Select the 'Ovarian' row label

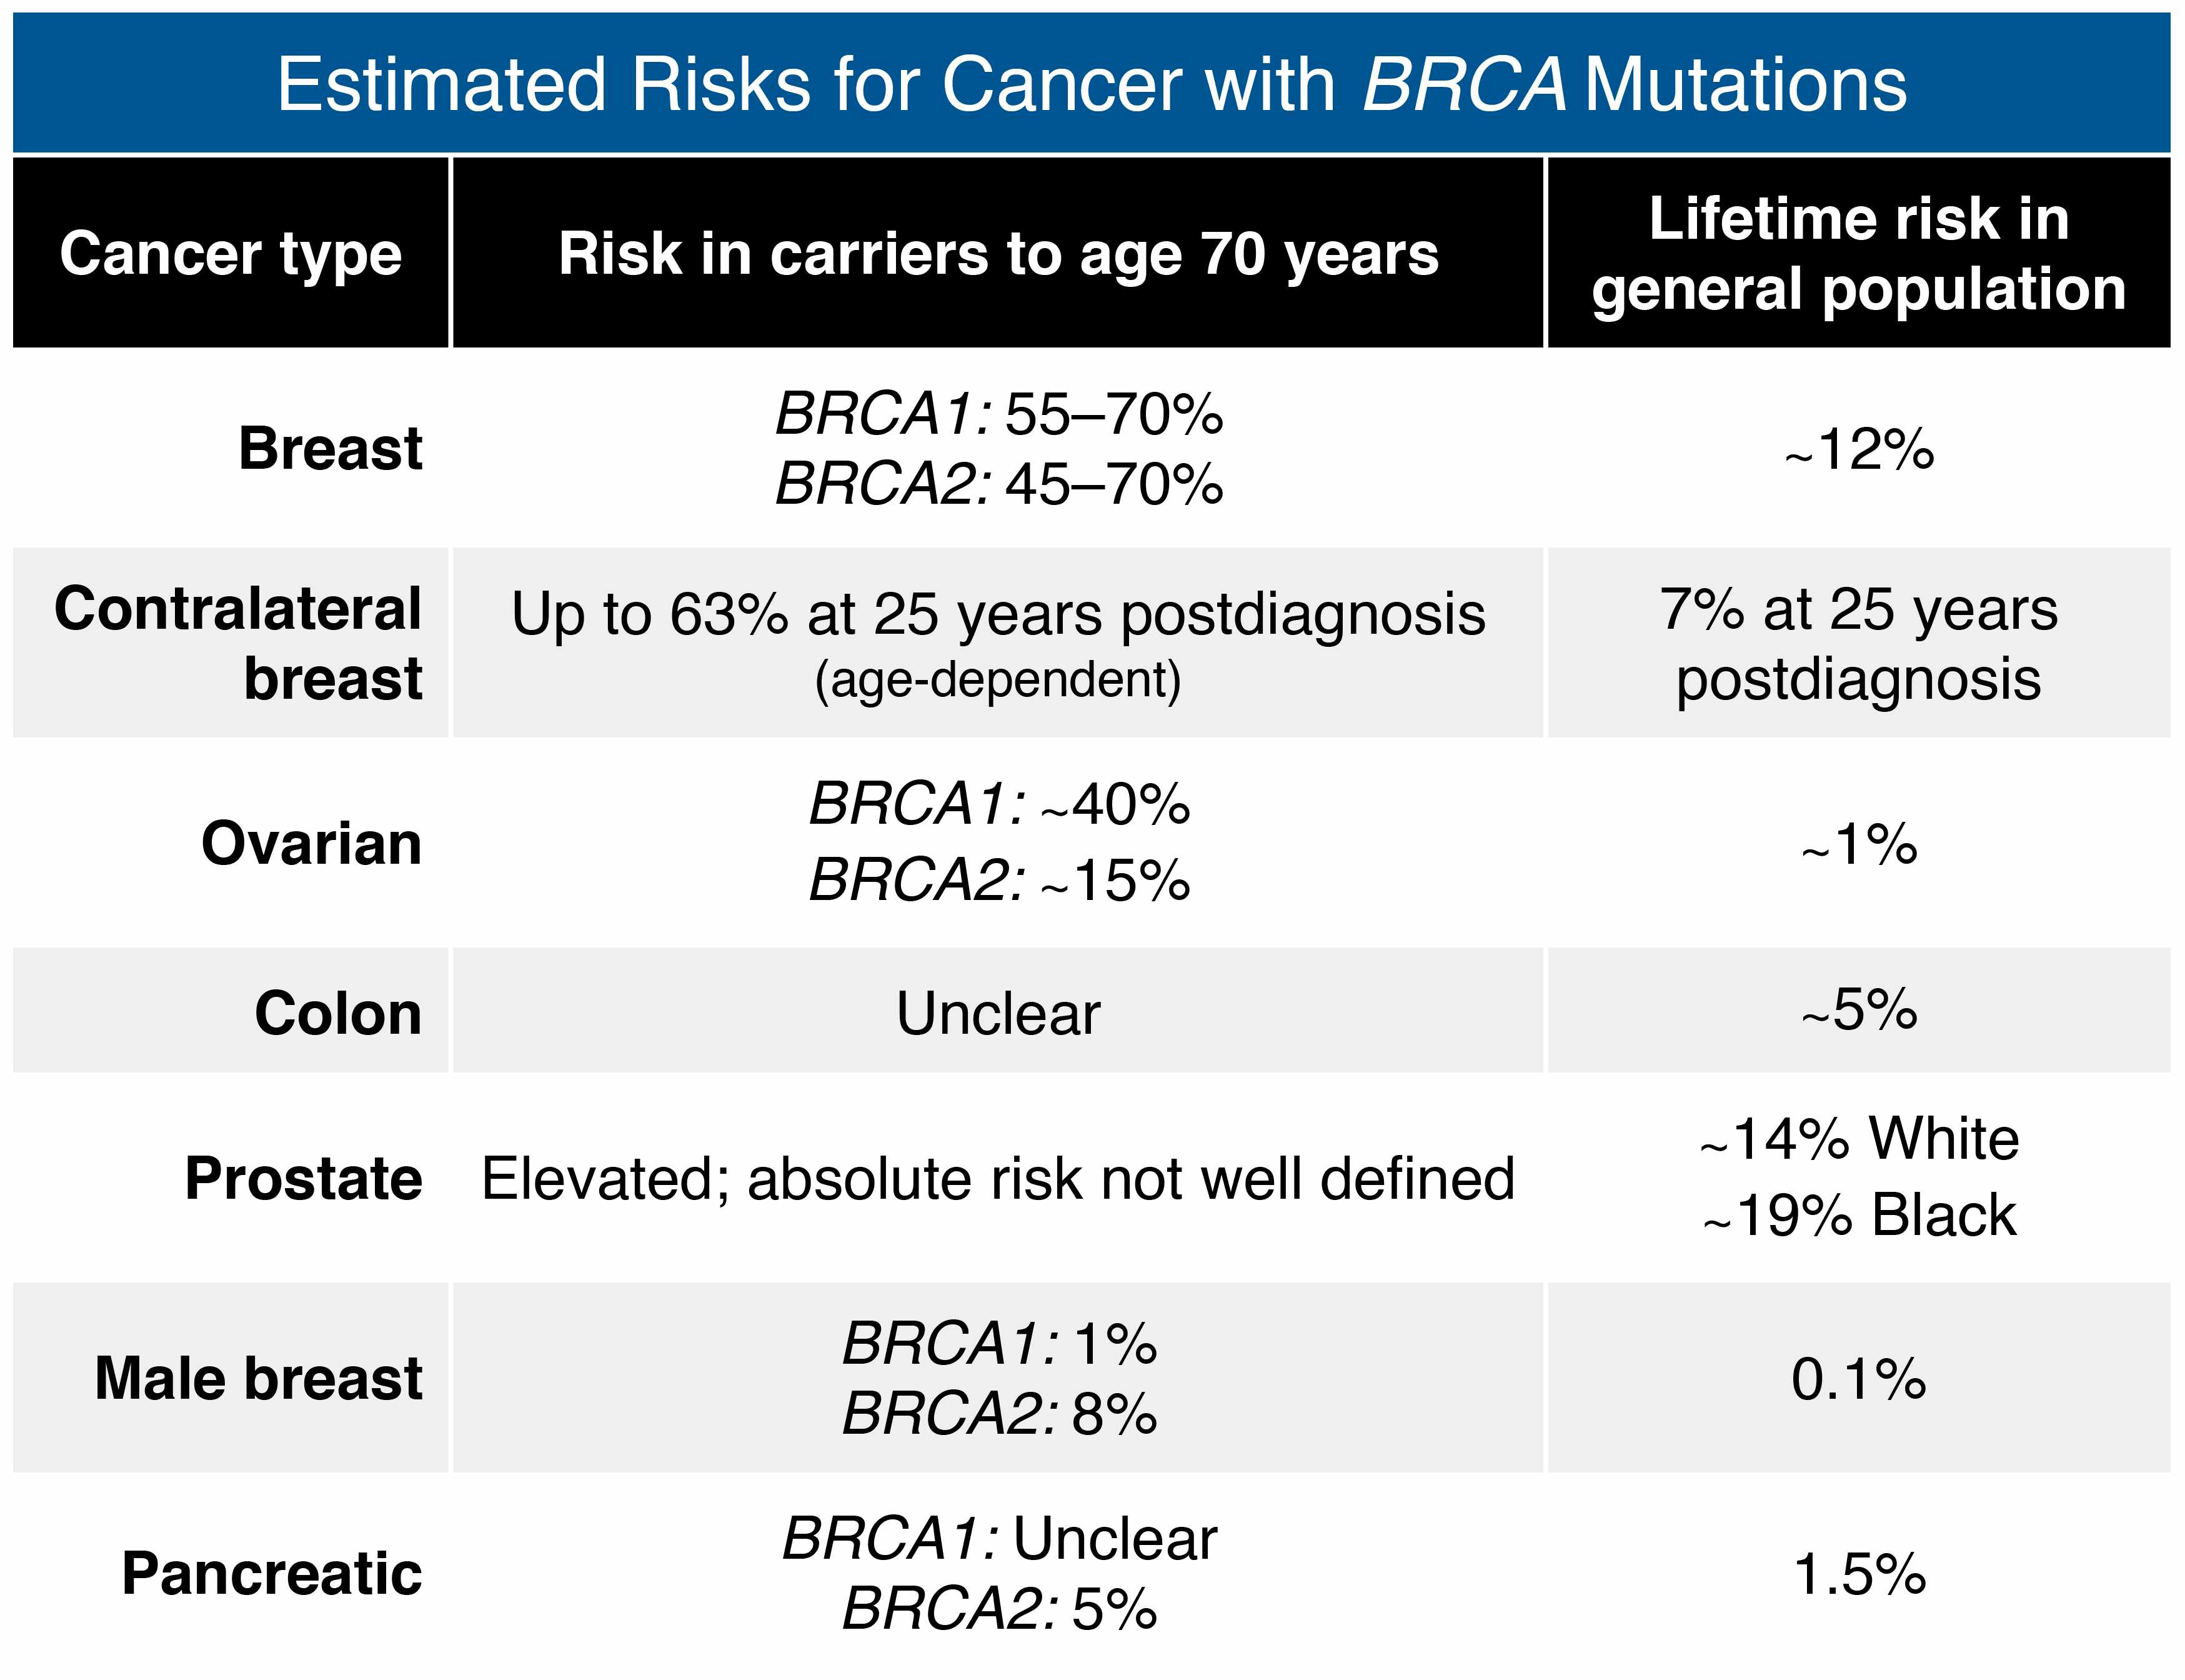click(x=312, y=843)
